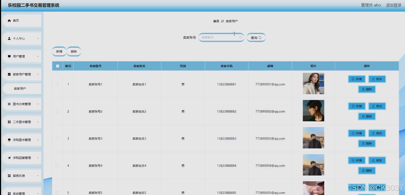This screenshot has width=405, height=195.
Task: Click the 卖家账号 column header
Action: pos(96,66)
